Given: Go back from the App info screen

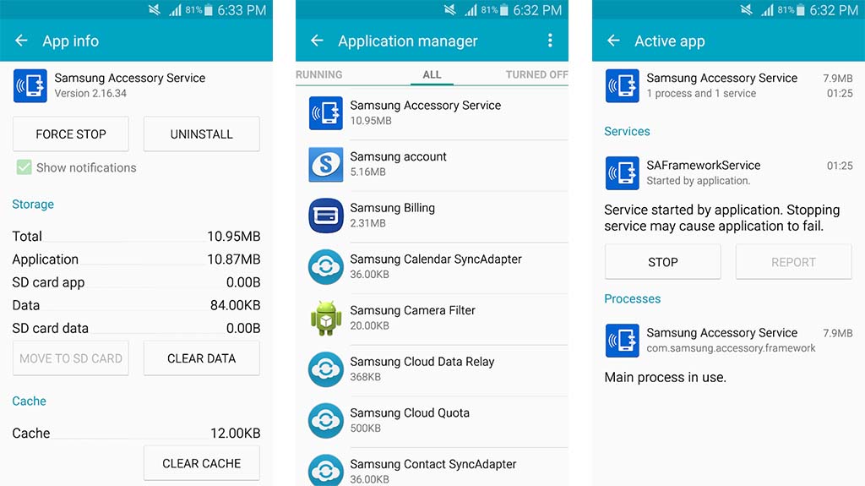Looking at the screenshot, I should 21,41.
